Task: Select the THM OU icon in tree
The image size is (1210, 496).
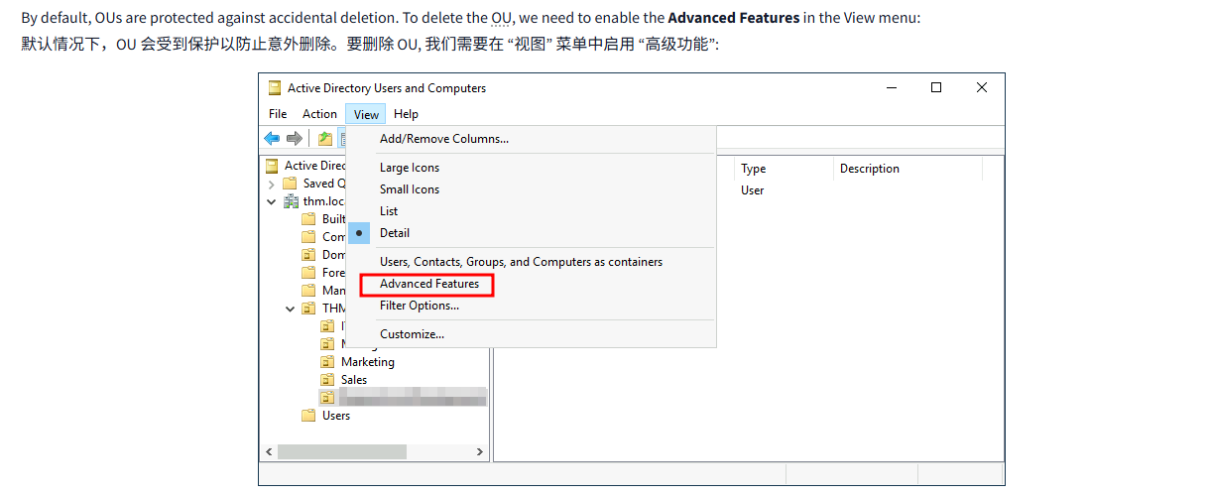Action: [308, 309]
